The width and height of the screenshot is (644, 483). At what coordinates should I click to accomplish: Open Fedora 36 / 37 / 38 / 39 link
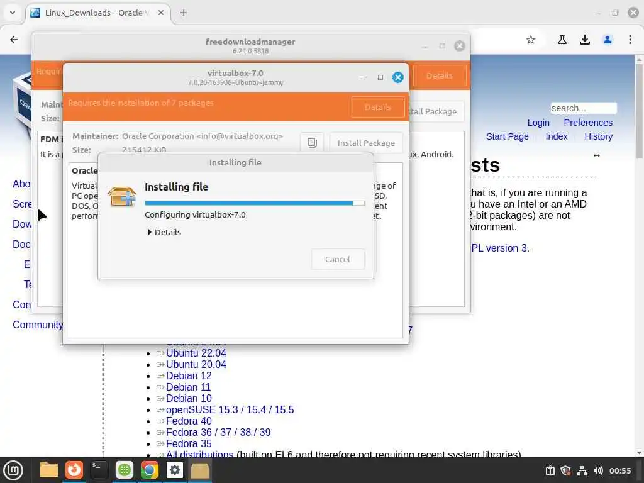click(218, 433)
